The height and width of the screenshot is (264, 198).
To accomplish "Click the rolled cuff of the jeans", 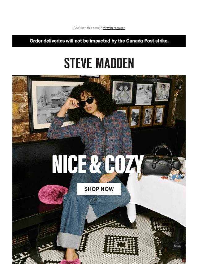I will 69,240.
